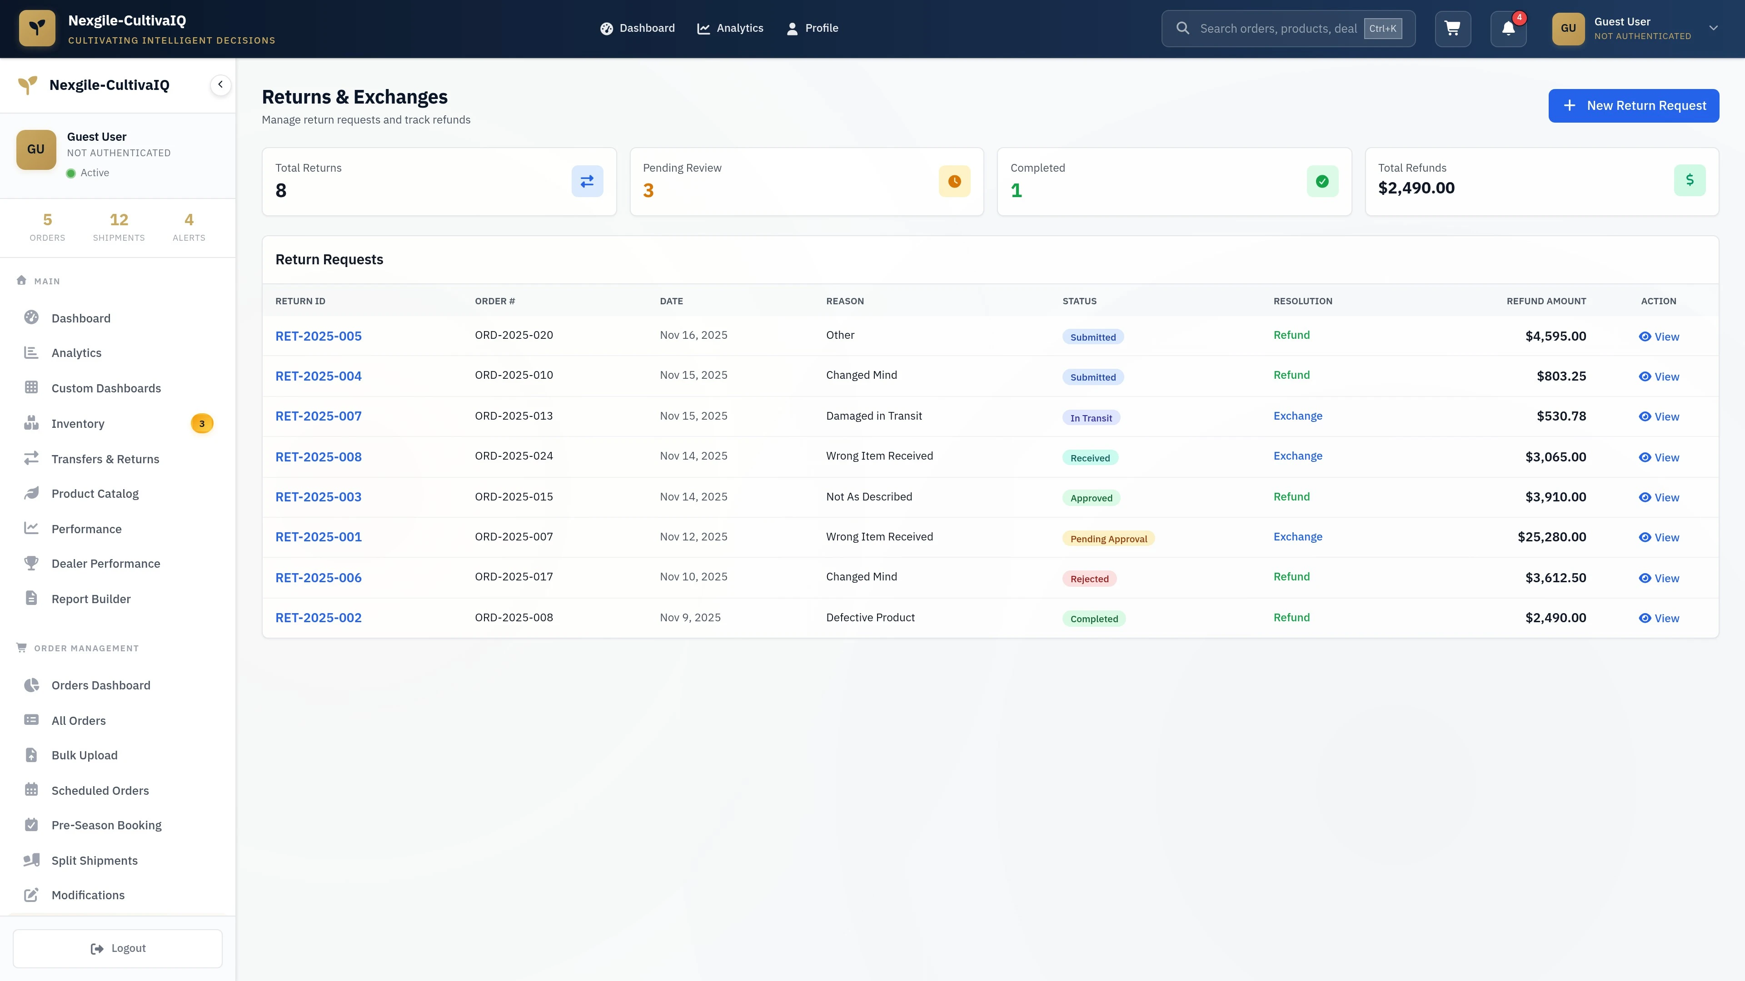Click the search orders input field
Image resolution: width=1745 pixels, height=981 pixels.
point(1287,29)
